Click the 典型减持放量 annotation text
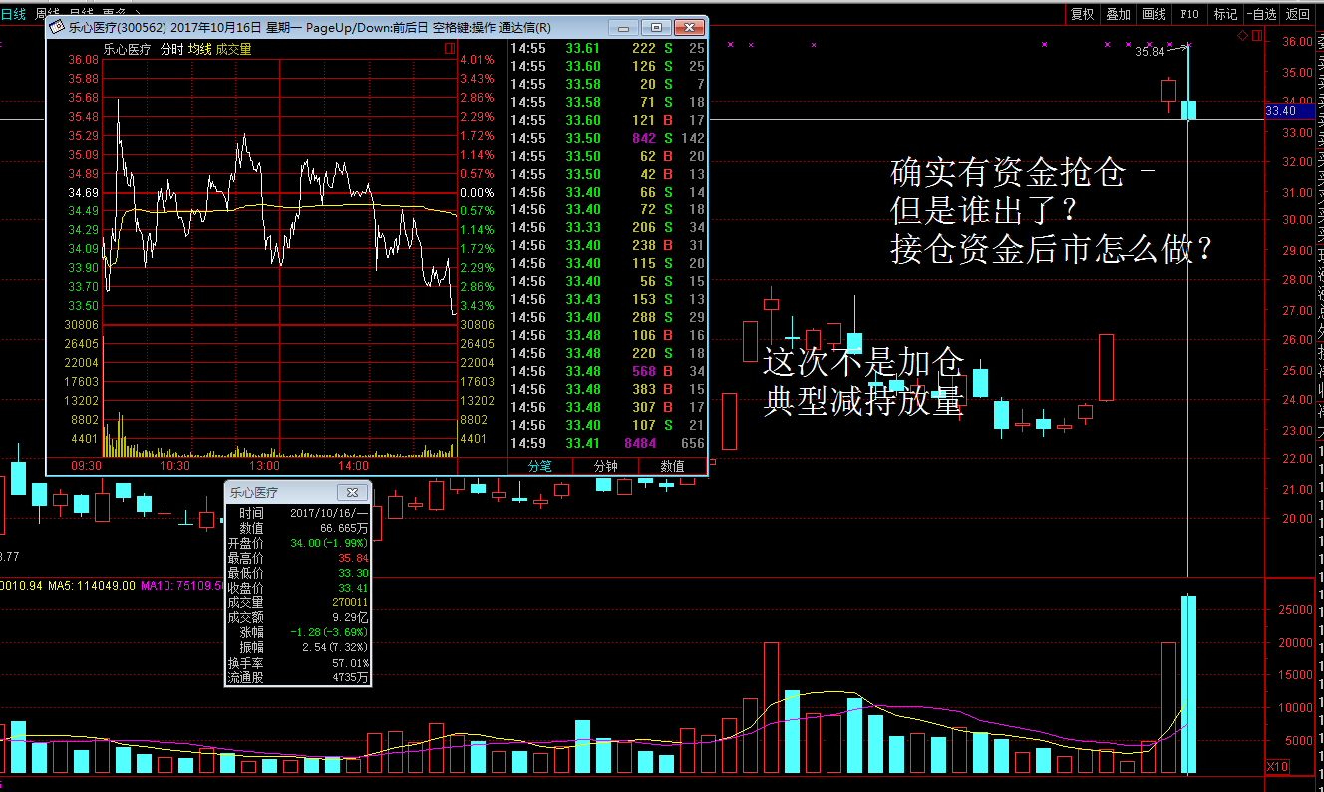This screenshot has width=1324, height=792. pyautogui.click(x=863, y=400)
